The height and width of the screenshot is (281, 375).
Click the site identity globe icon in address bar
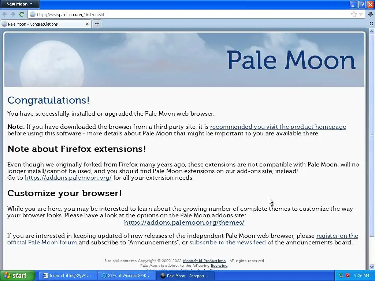click(x=33, y=15)
